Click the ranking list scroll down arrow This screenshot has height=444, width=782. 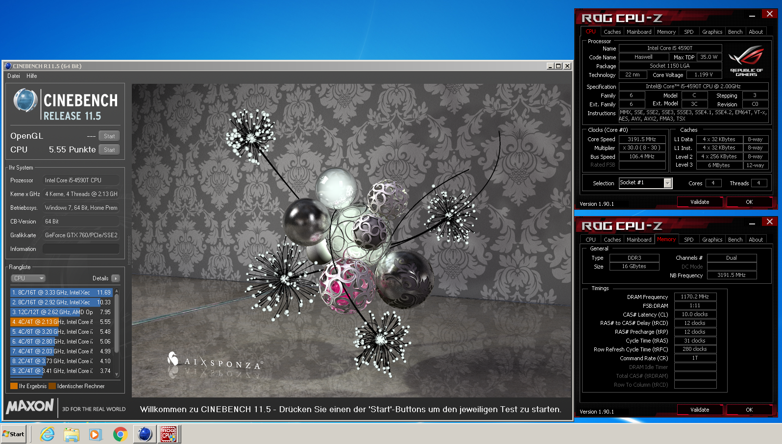click(117, 375)
